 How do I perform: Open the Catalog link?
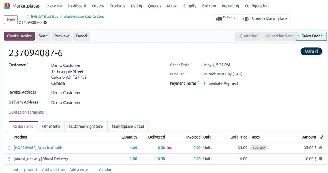tap(105, 170)
